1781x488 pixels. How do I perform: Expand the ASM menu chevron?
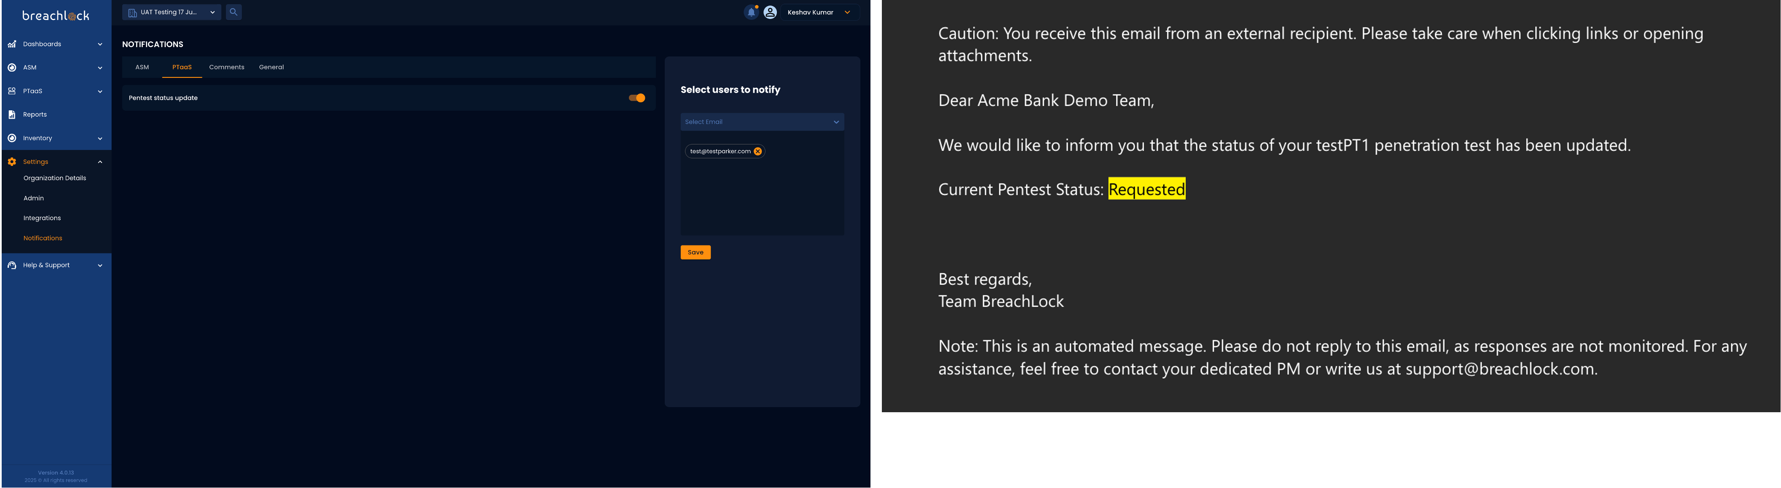click(x=100, y=68)
